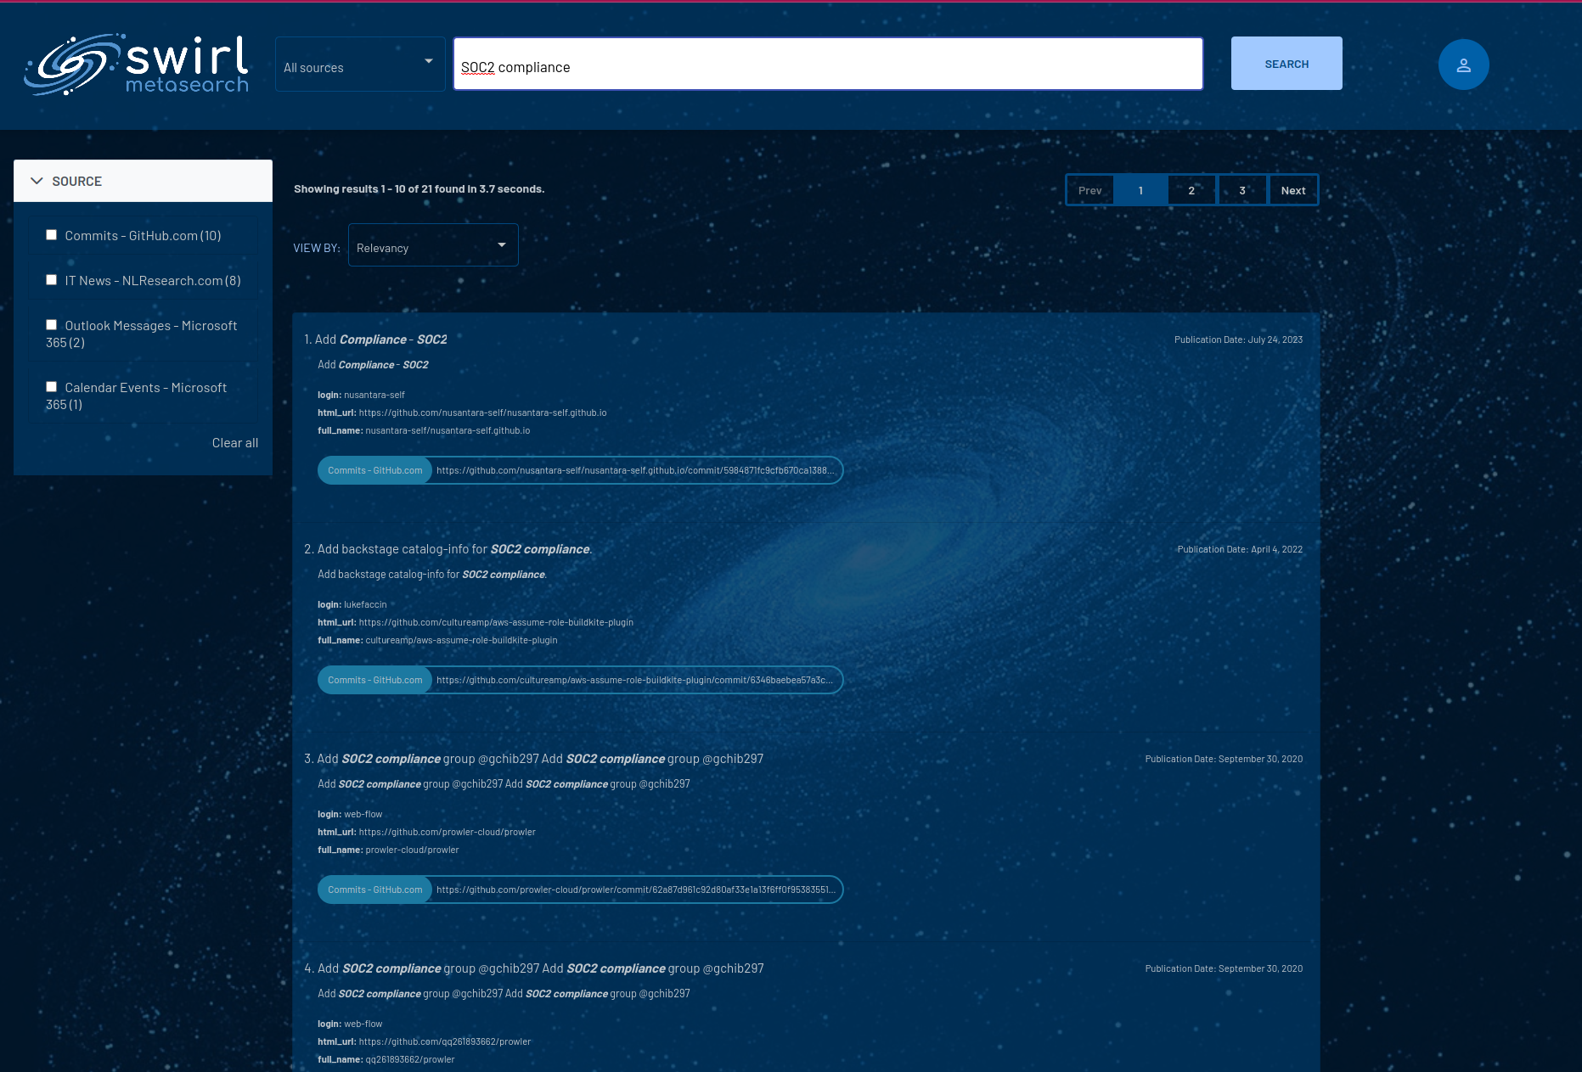Click the Swirl metasearch logo
The image size is (1582, 1072).
tap(137, 65)
